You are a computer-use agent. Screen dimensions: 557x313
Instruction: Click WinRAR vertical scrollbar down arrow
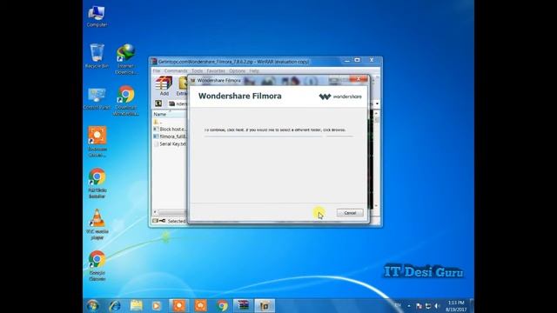pyautogui.click(x=376, y=206)
